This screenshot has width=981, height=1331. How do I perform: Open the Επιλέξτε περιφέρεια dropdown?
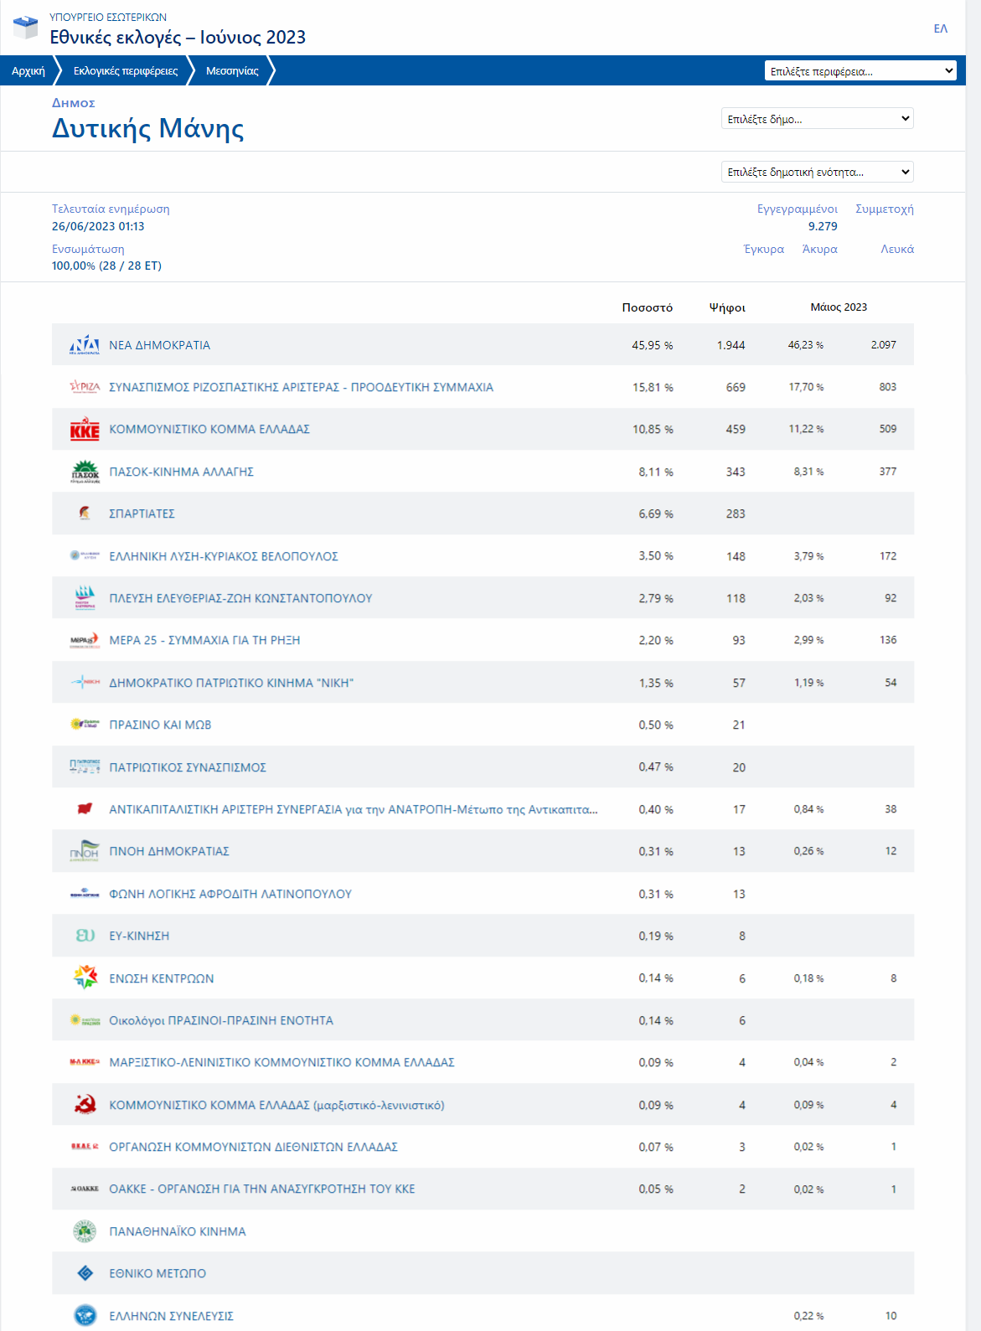[860, 71]
